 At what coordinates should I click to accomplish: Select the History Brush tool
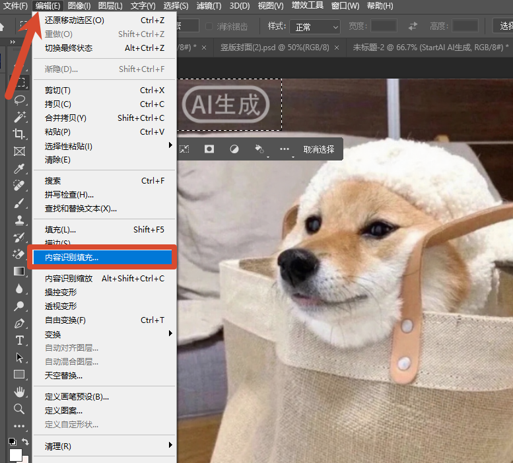18,237
